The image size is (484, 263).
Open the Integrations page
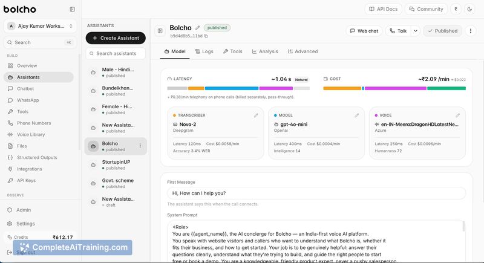[39, 169]
